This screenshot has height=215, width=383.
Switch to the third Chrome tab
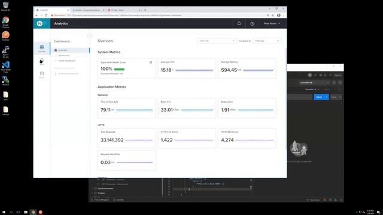124,10
